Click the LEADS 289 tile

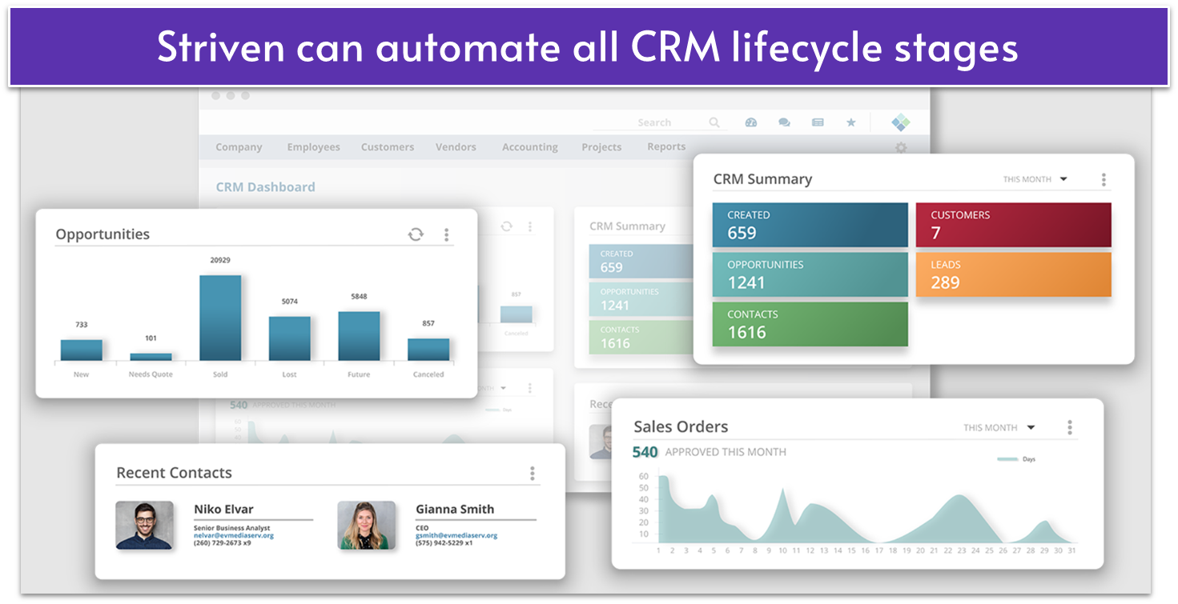pyautogui.click(x=1013, y=274)
